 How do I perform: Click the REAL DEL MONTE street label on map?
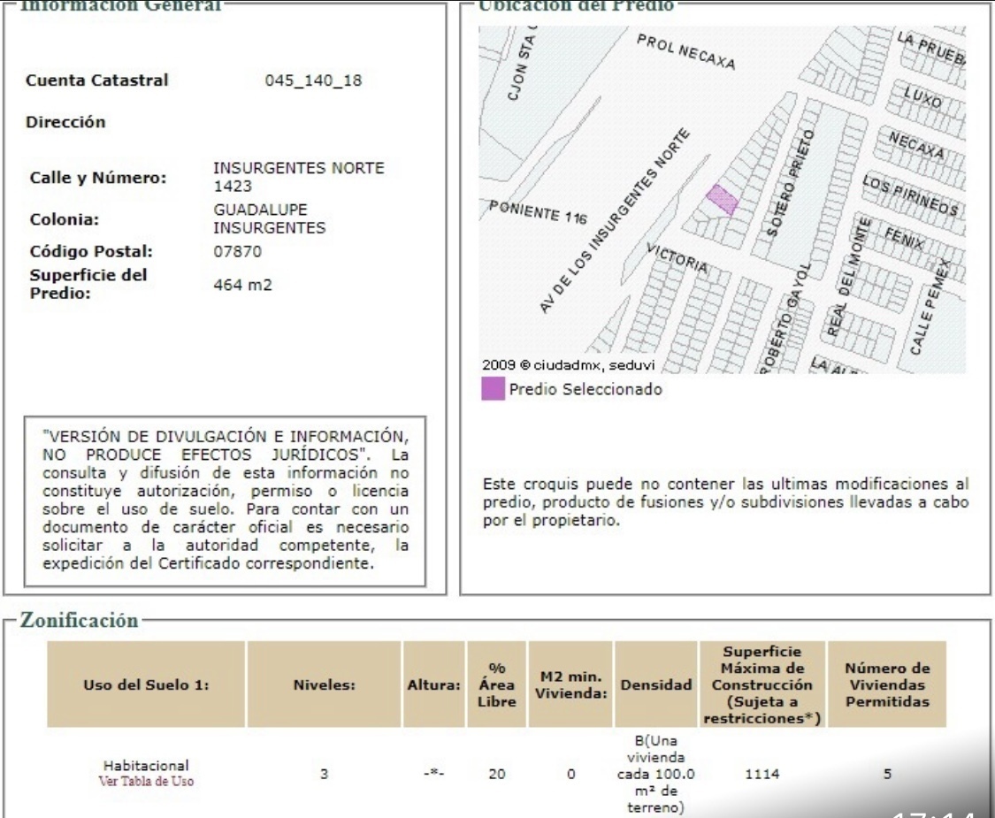(848, 277)
